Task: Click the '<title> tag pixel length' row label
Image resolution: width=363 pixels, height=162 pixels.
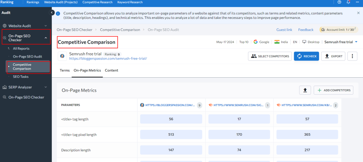Action: [79, 134]
